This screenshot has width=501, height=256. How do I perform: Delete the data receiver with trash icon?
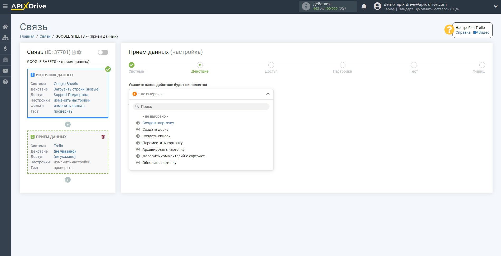(103, 137)
